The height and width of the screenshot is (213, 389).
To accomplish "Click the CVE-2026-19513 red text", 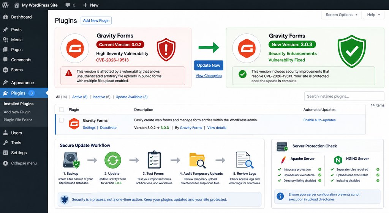I will (112, 60).
